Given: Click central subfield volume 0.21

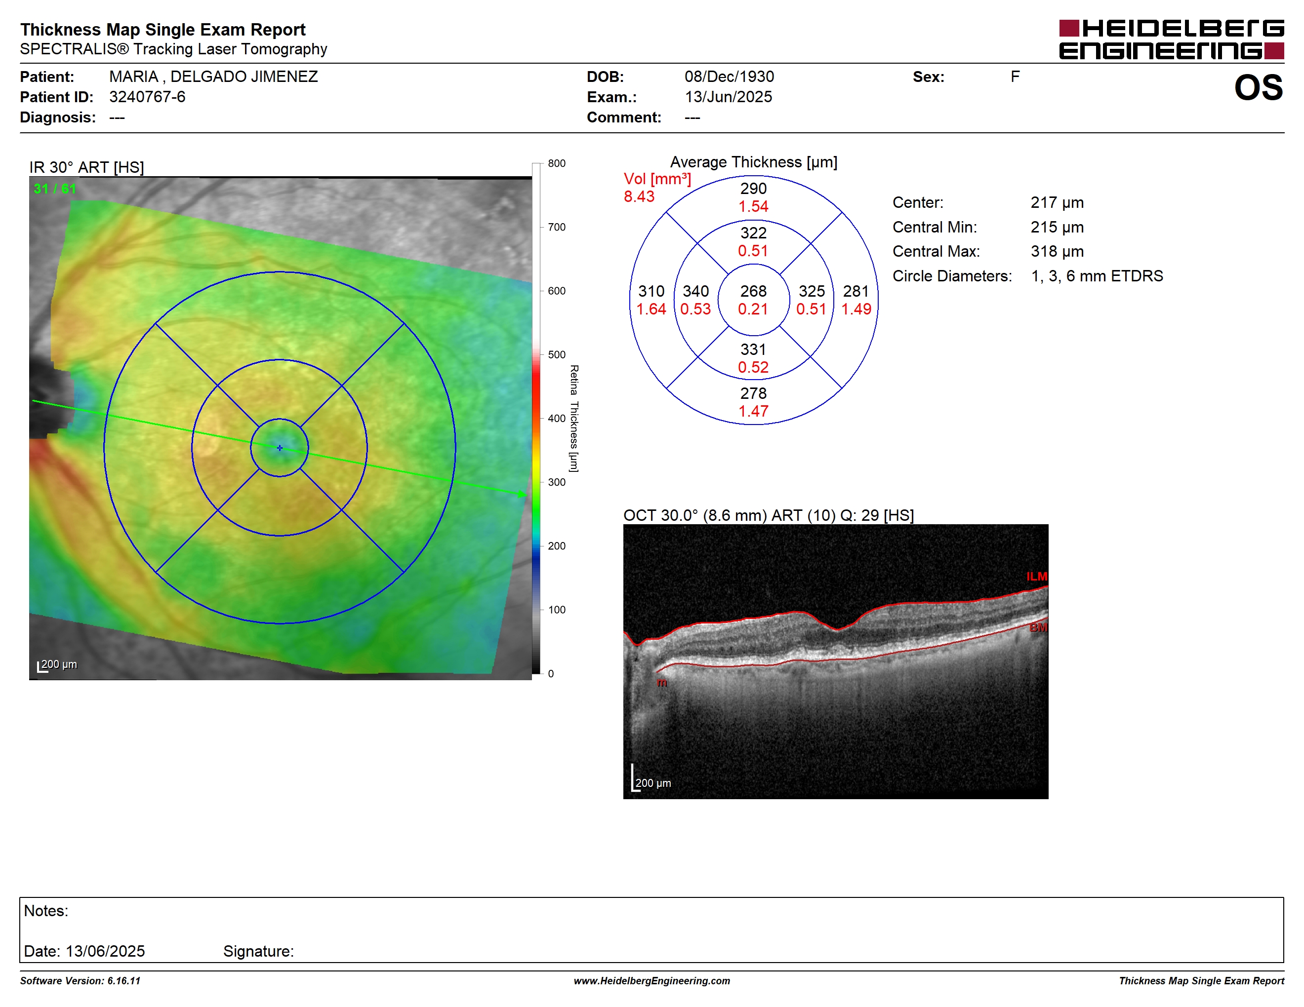Looking at the screenshot, I should click(753, 309).
